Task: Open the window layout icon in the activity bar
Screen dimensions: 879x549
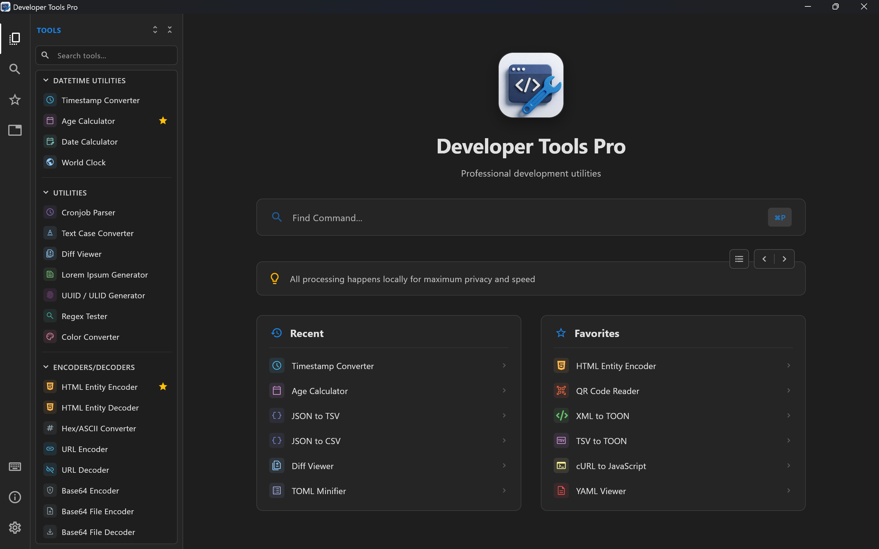Action: (15, 130)
